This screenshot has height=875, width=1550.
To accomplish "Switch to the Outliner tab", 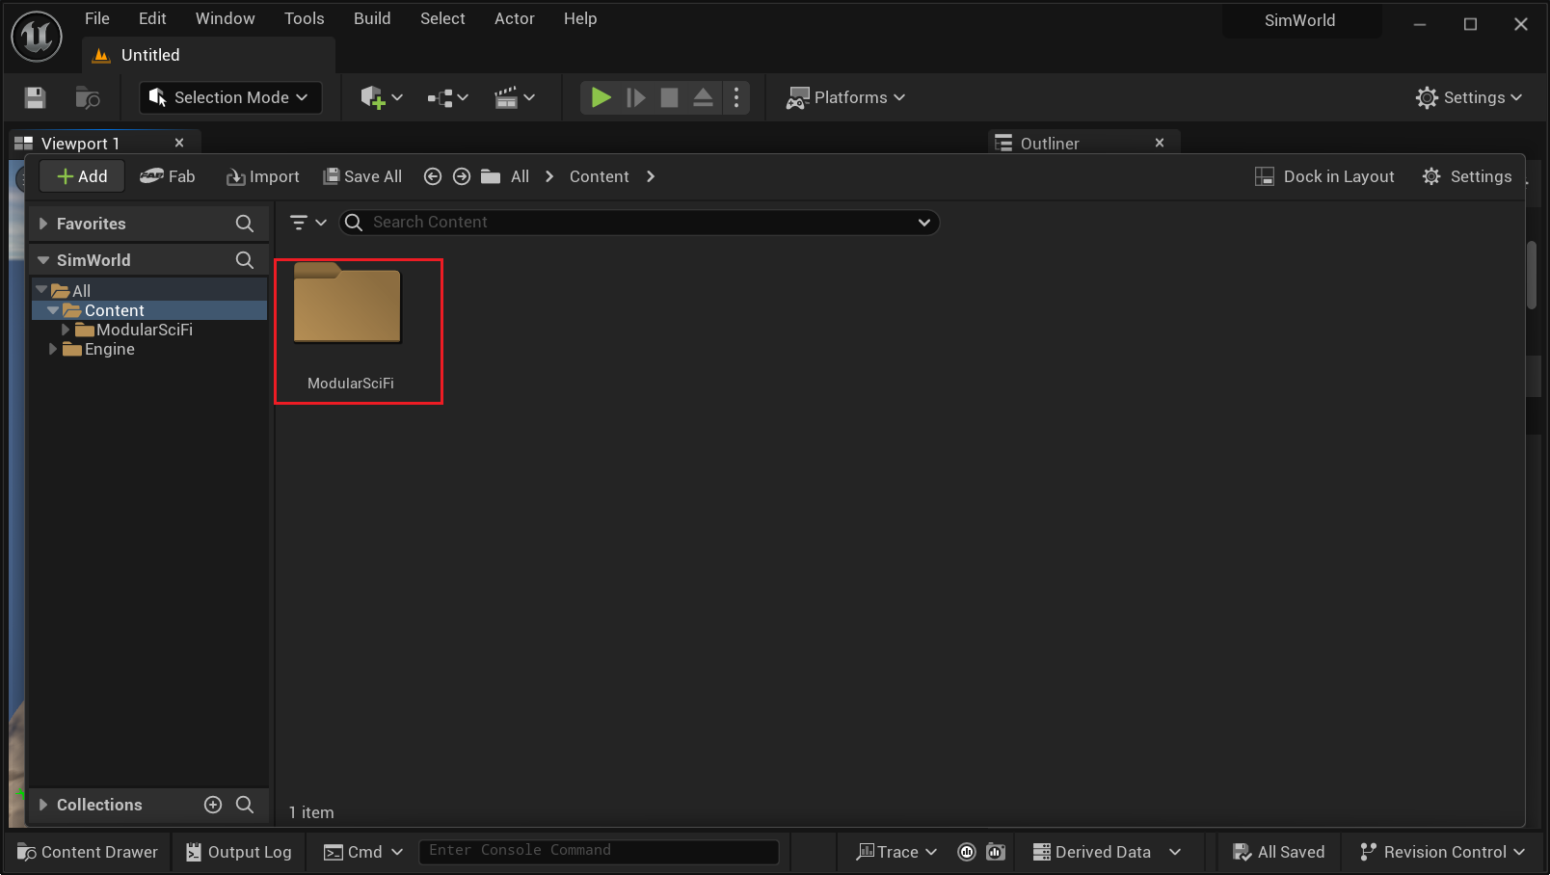I will (1049, 144).
